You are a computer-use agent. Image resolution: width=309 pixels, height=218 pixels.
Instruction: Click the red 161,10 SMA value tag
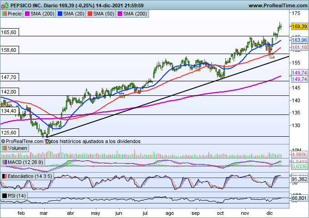click(x=299, y=47)
